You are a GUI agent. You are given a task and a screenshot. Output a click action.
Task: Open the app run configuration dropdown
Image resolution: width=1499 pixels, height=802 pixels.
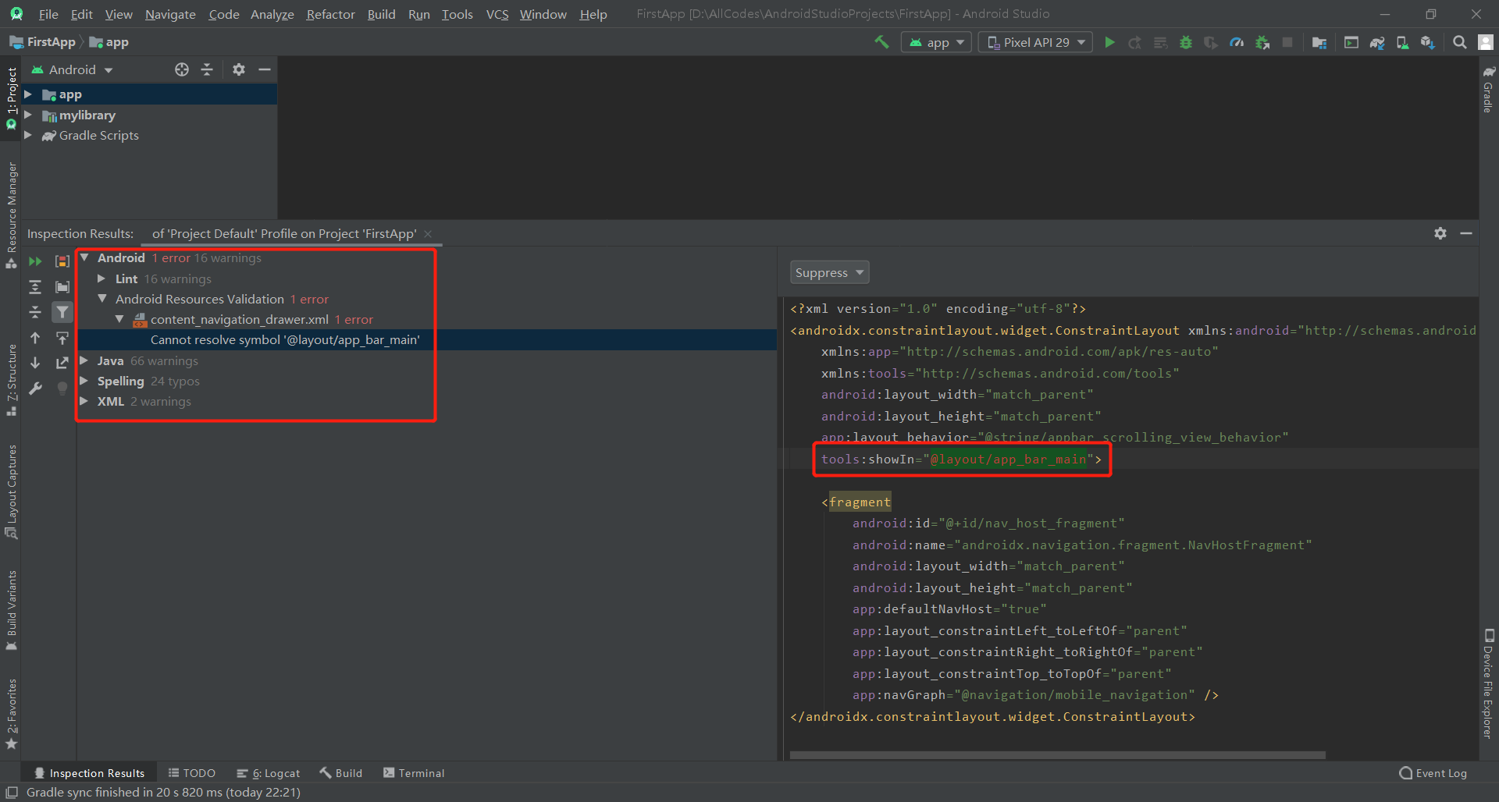pyautogui.click(x=936, y=42)
